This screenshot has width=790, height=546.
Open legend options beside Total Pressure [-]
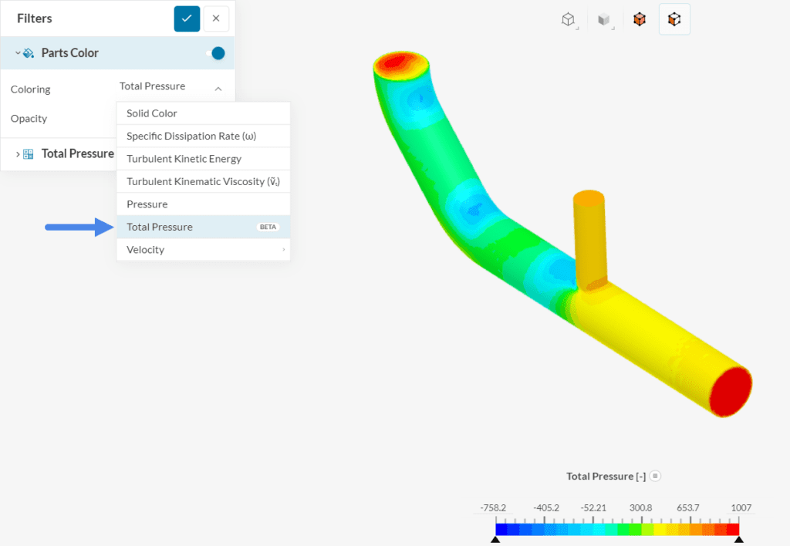point(654,476)
